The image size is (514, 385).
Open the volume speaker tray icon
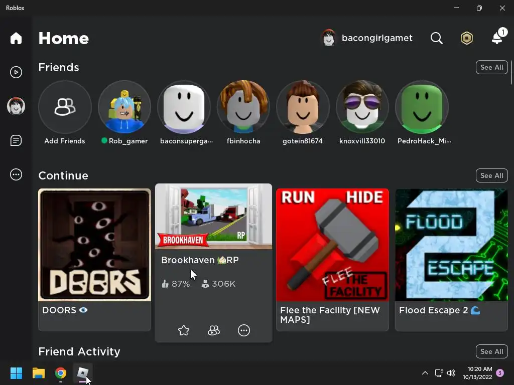coord(451,373)
